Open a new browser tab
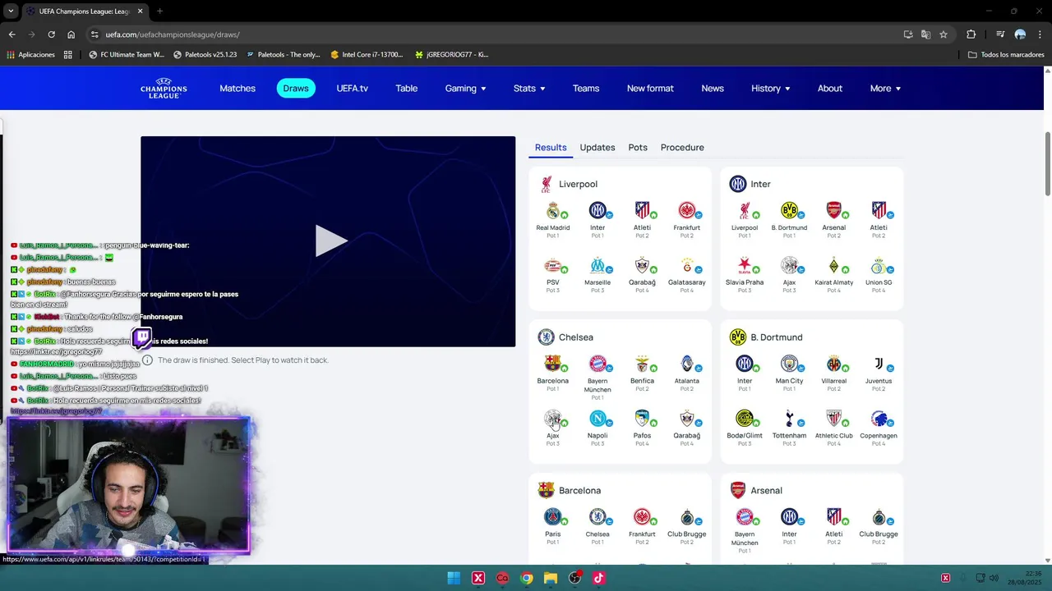Viewport: 1052px width, 591px height. (159, 11)
